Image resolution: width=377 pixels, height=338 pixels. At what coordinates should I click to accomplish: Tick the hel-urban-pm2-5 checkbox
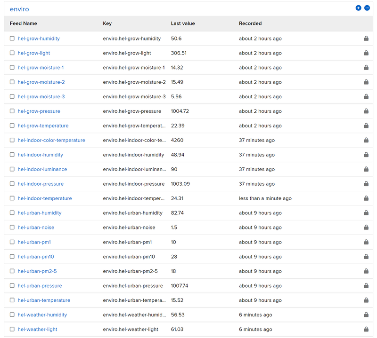point(12,271)
